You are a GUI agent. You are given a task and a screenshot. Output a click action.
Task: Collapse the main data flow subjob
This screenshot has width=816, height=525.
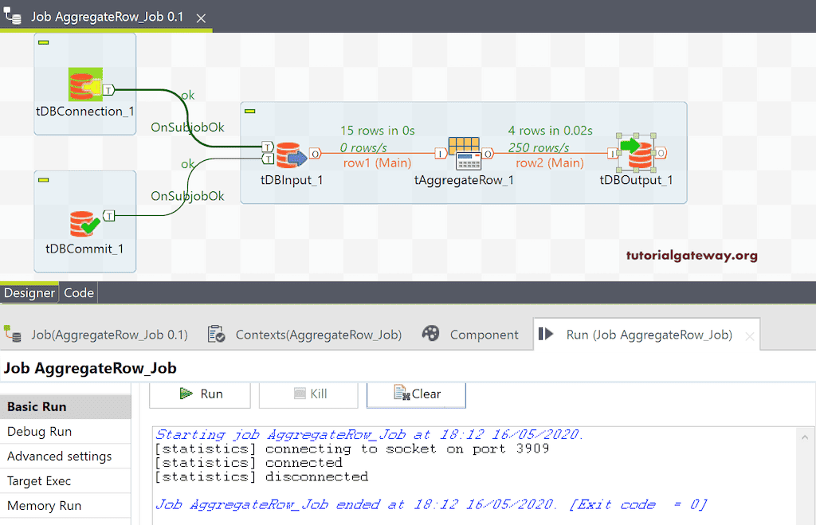pyautogui.click(x=251, y=111)
